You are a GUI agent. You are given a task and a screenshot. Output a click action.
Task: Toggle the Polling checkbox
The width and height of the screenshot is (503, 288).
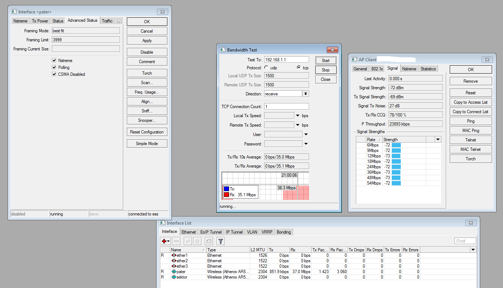pos(54,67)
